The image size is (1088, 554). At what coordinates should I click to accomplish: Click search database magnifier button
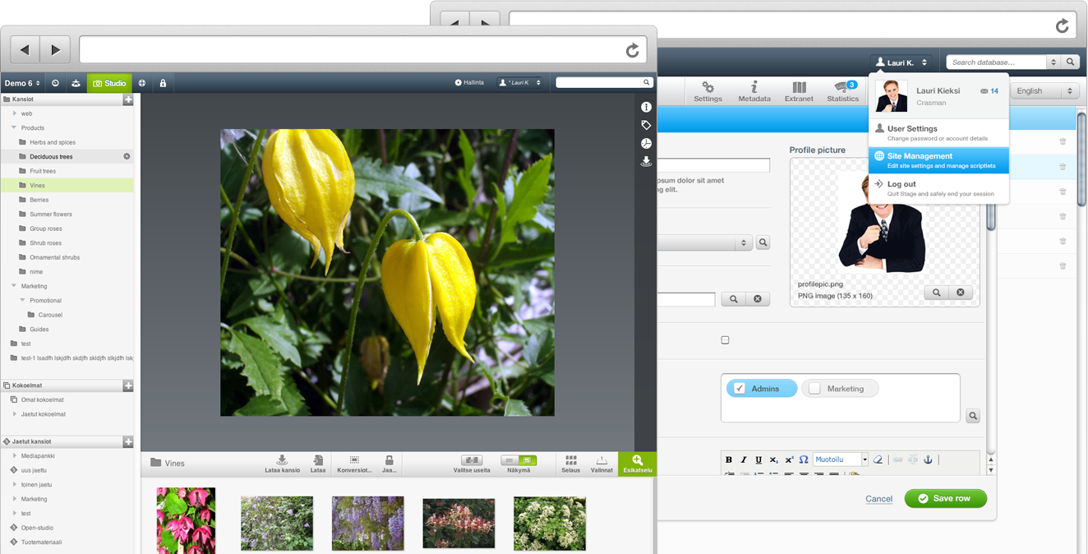click(x=1070, y=62)
